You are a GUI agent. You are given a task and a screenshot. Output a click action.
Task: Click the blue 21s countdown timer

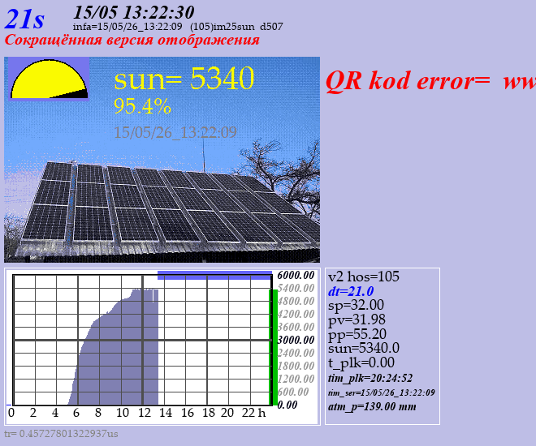(x=24, y=19)
